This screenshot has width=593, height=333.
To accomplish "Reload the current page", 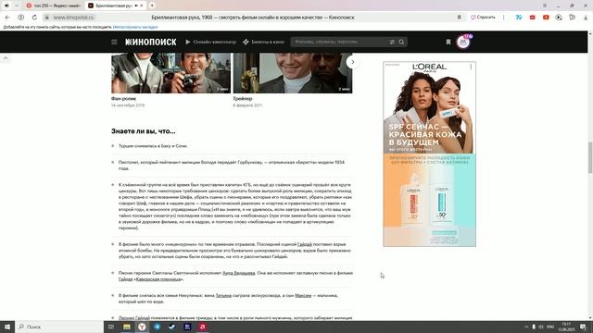I will coord(34,18).
